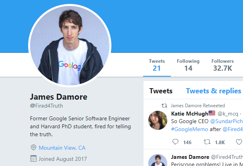Open the Following 14 stat
Screen dimensions: 243x166
188,65
